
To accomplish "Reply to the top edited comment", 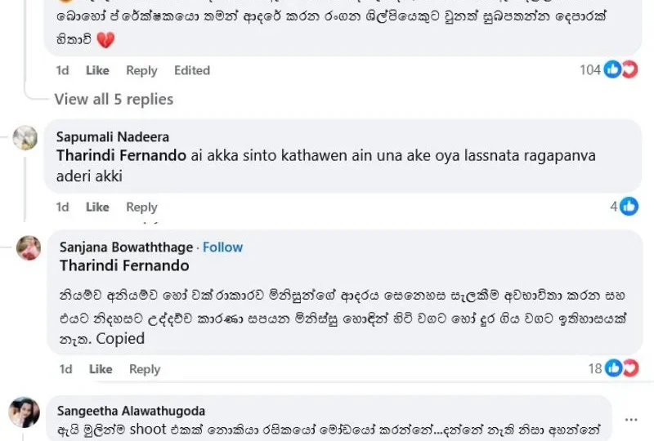I will [x=141, y=70].
